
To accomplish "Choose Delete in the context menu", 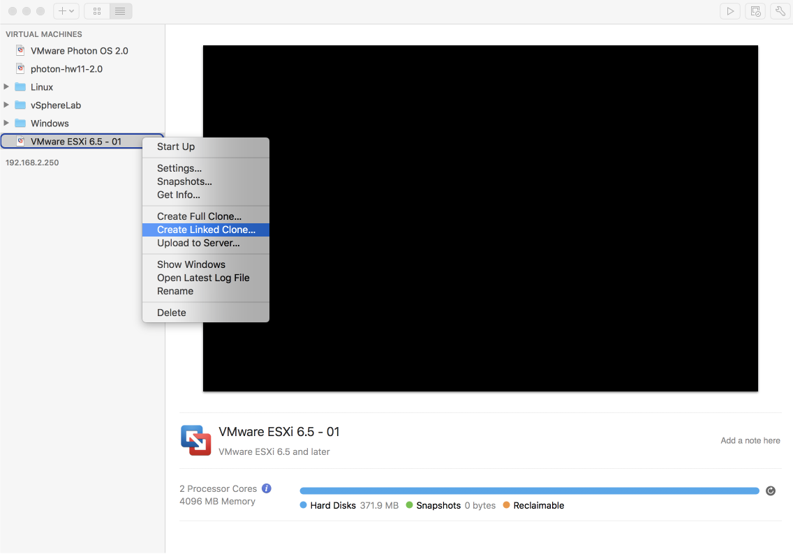I will [x=172, y=313].
